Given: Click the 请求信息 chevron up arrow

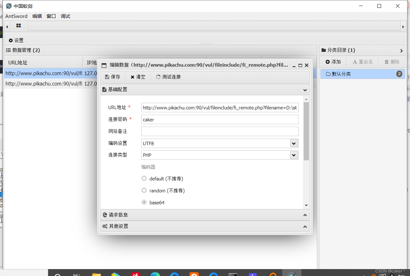Looking at the screenshot, I should tap(305, 215).
